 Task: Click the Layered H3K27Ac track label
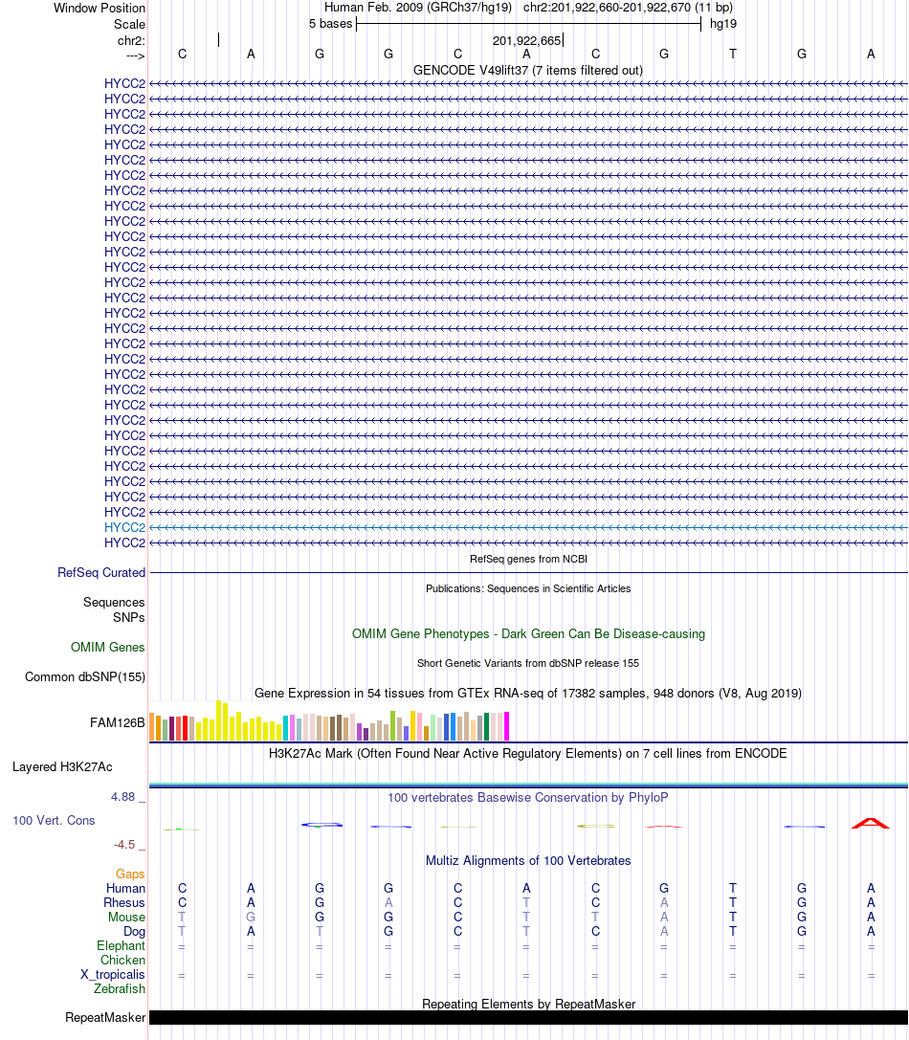pyautogui.click(x=62, y=766)
